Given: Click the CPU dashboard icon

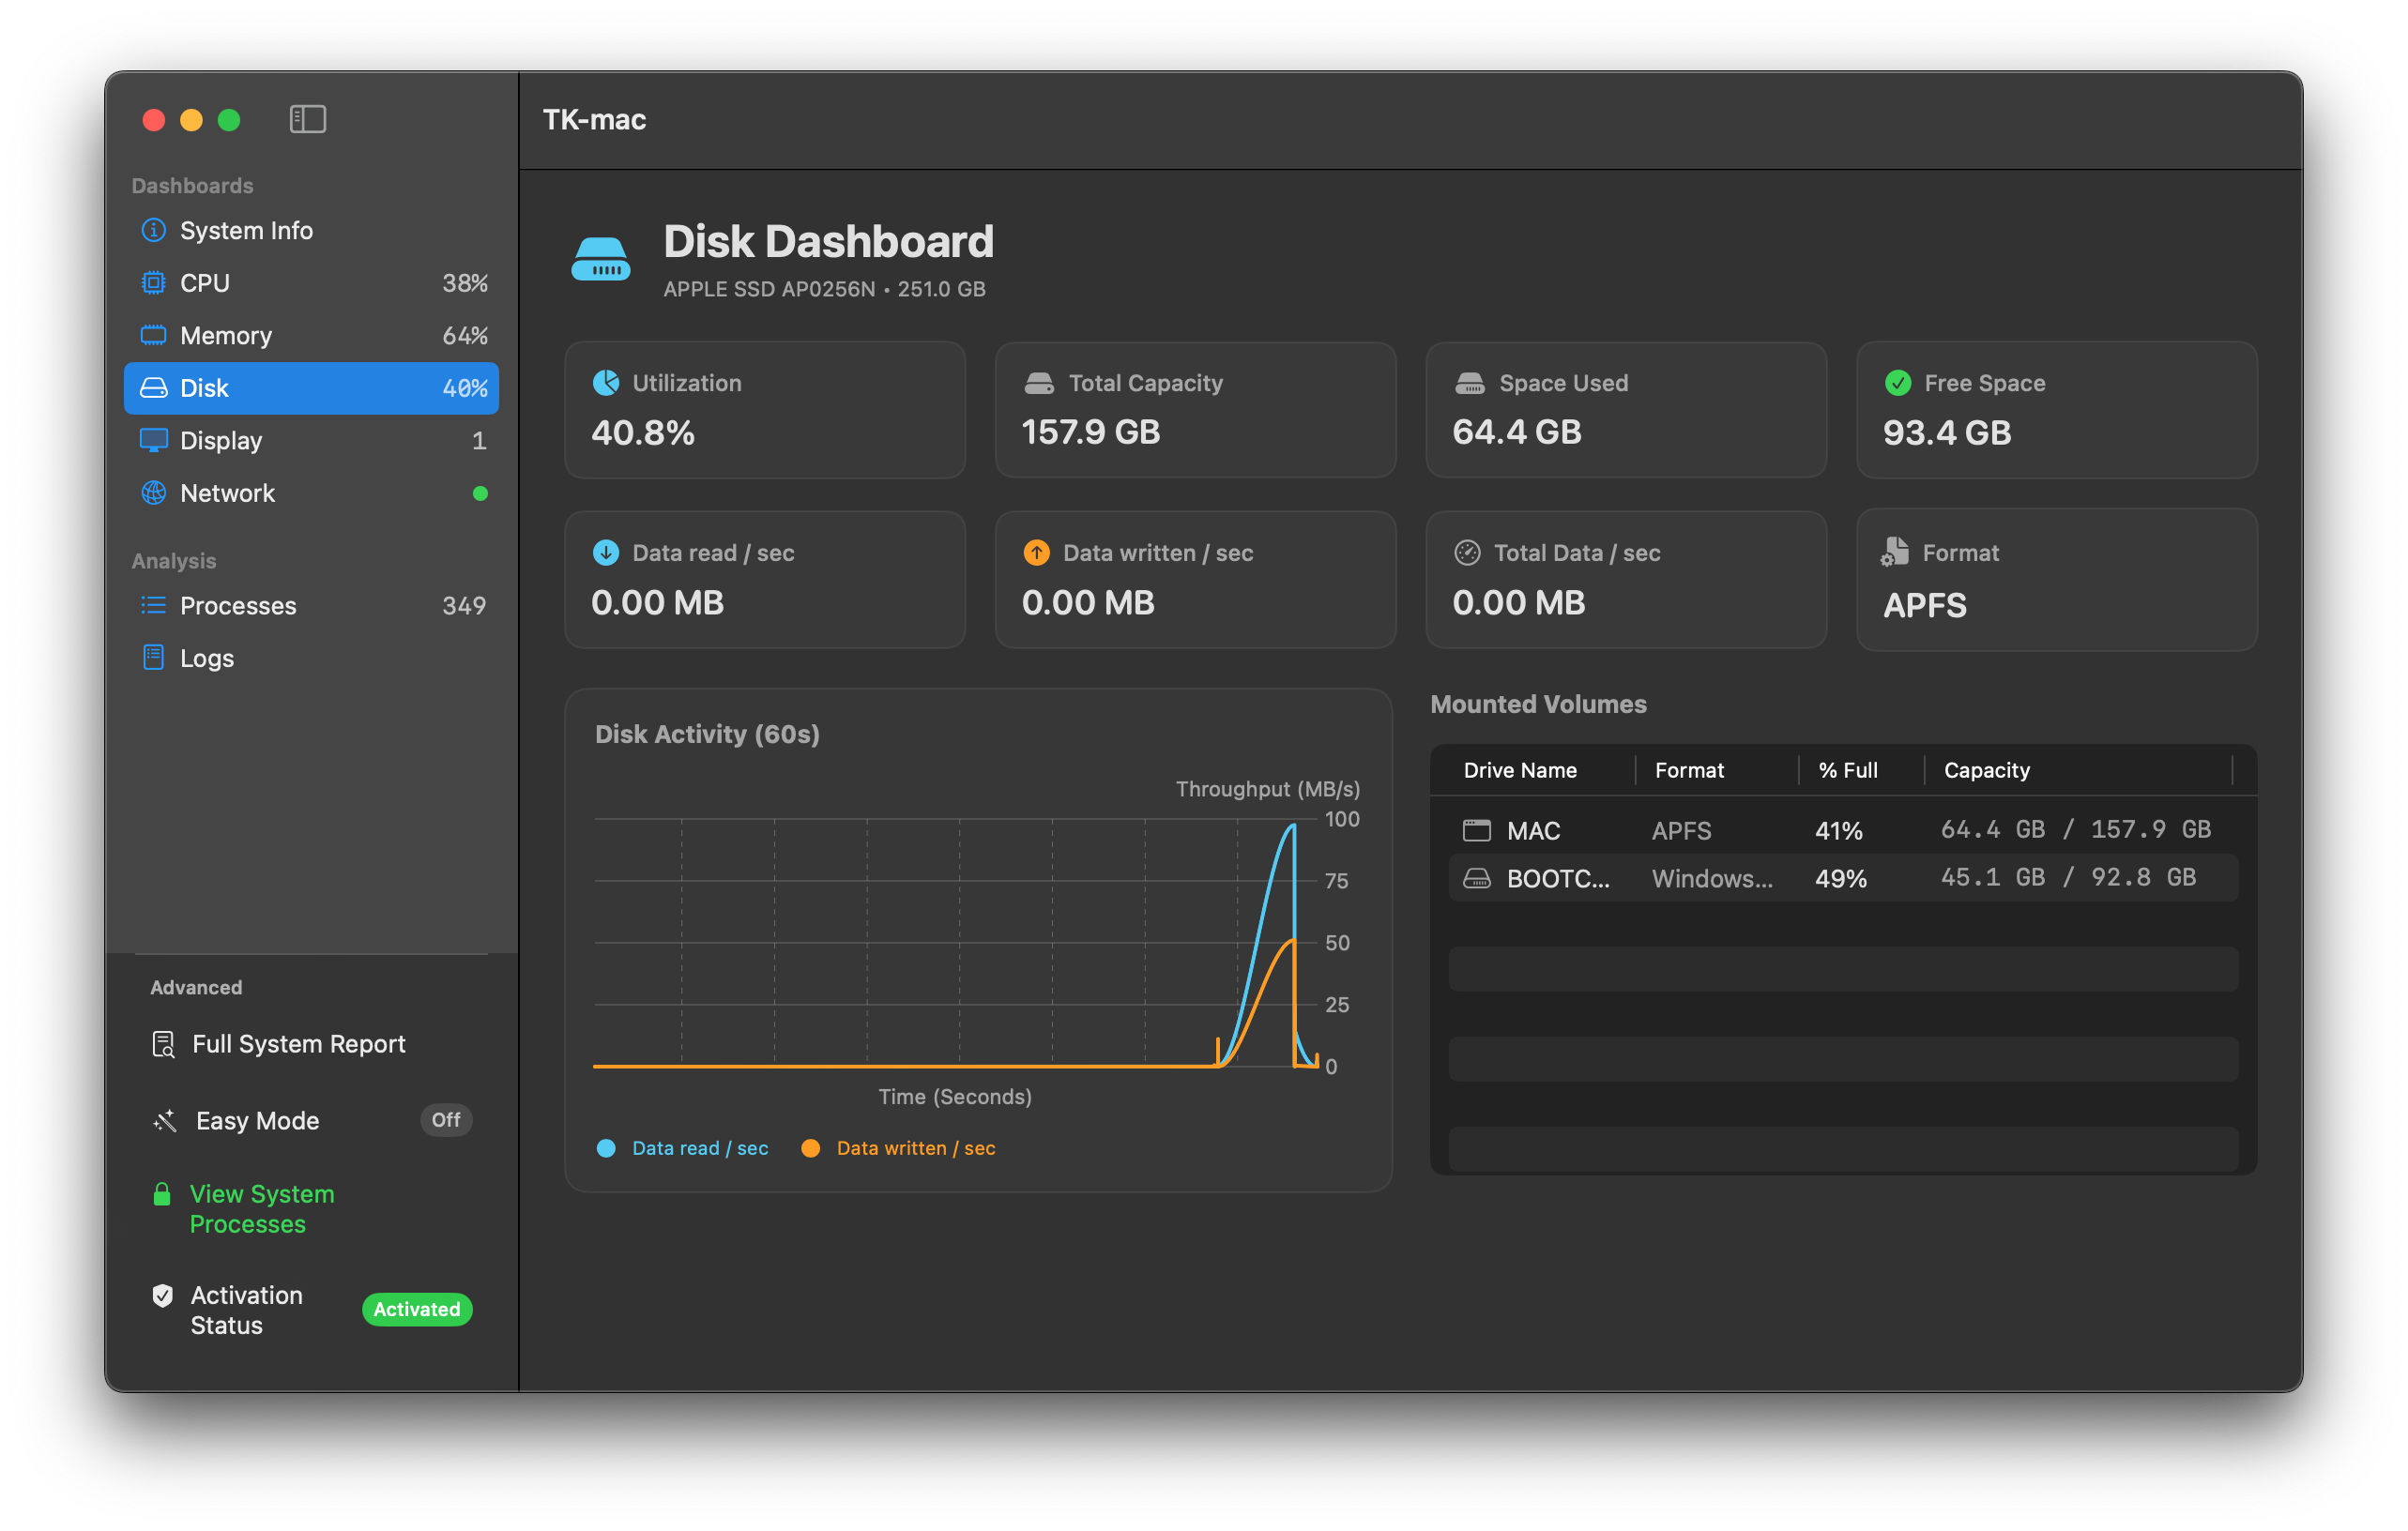Looking at the screenshot, I should (x=153, y=282).
